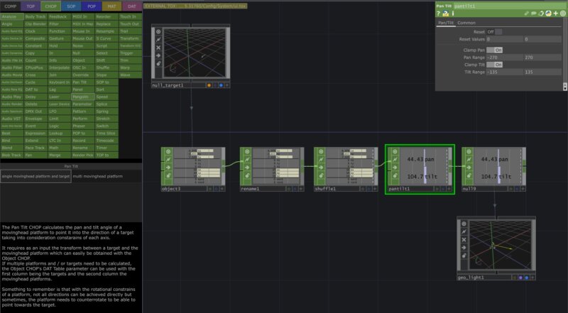Open the TOP operator family tab
Image resolution: width=568 pixels, height=313 pixels.
31,6
